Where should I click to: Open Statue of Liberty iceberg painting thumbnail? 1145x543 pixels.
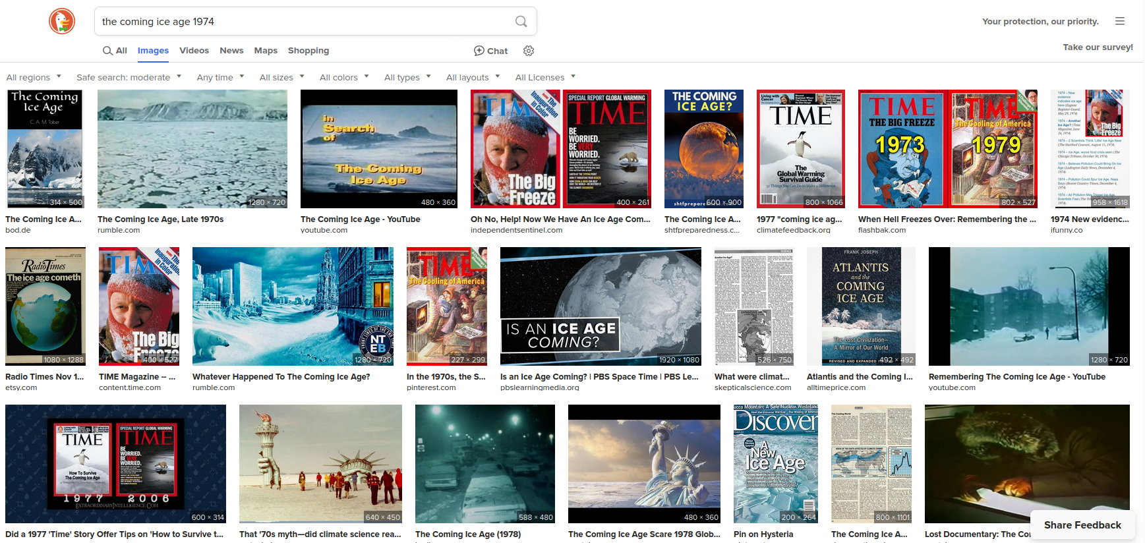click(x=644, y=464)
